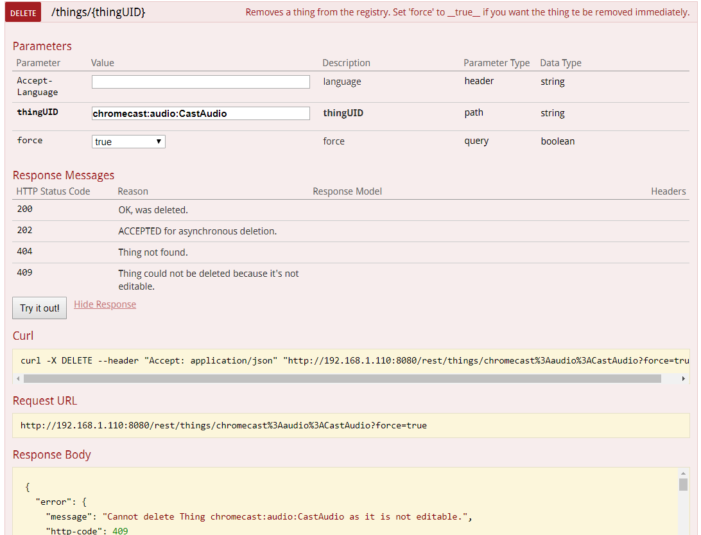Screen dimensions: 701x535
Task: Open the /things/{thingUID} endpoint path
Action: point(98,12)
